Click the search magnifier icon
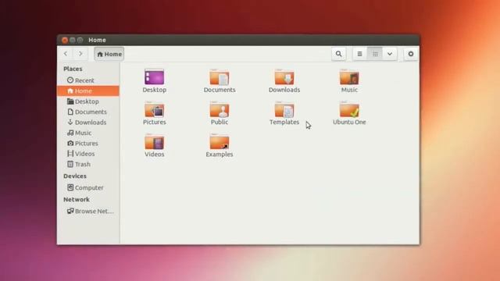 (x=338, y=54)
